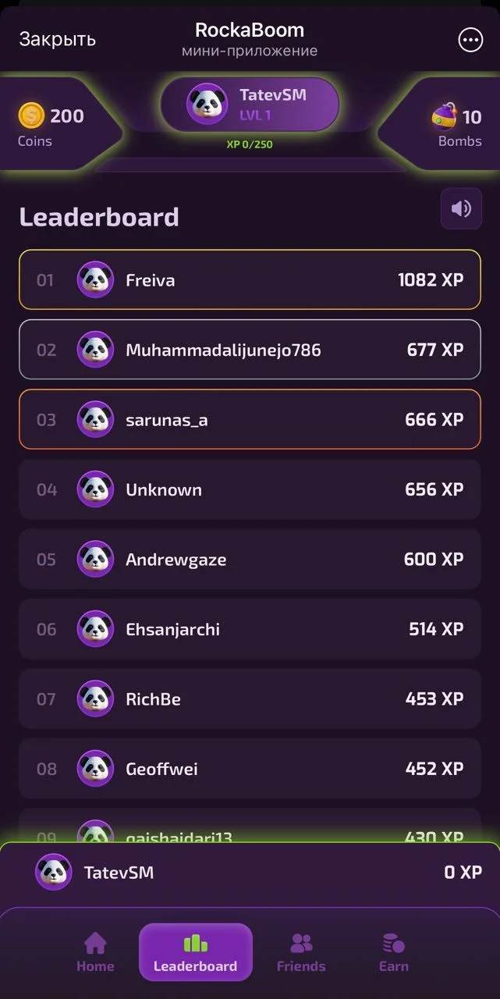The image size is (500, 999).
Task: Tap the gold coin icon
Action: (31, 116)
